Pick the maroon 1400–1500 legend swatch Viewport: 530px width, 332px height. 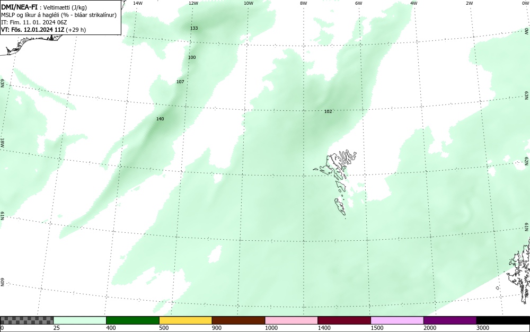[x=344, y=320]
